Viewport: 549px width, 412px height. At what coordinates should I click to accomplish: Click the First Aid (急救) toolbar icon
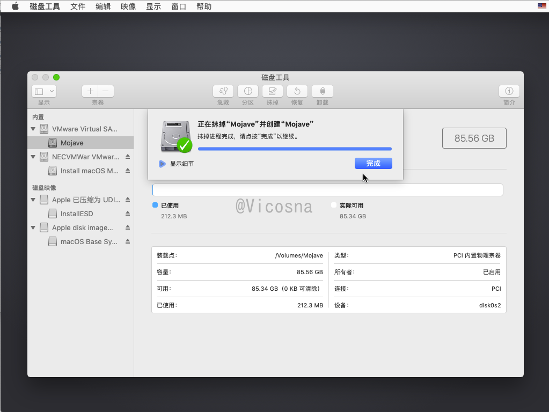(x=223, y=91)
